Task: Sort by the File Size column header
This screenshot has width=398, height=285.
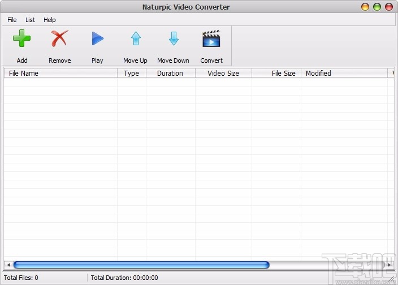Action: pyautogui.click(x=276, y=74)
